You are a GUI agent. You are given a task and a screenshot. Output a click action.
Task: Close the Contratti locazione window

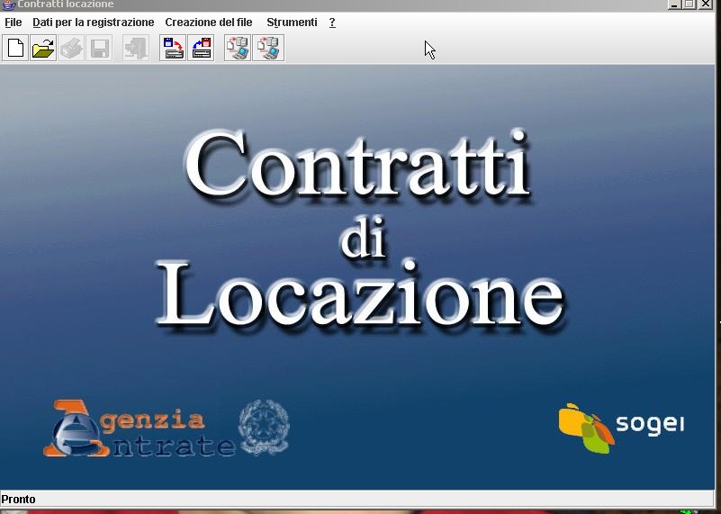point(706,5)
